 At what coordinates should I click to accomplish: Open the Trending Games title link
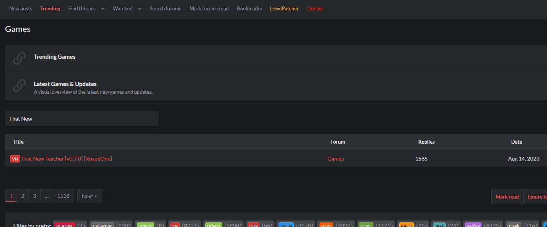[x=55, y=57]
